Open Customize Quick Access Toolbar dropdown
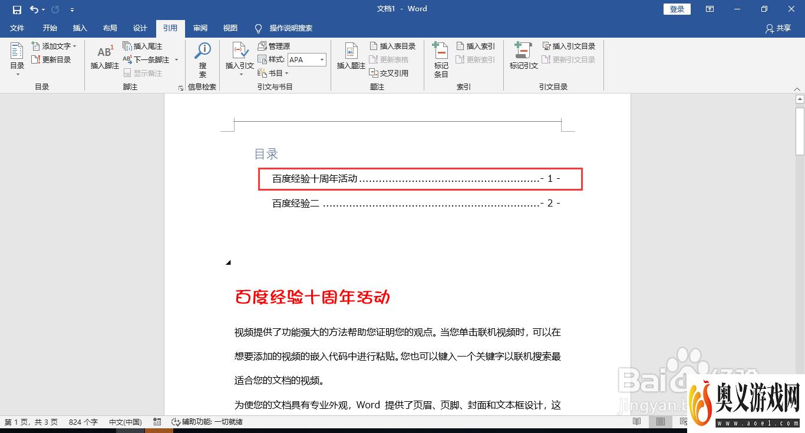The image size is (805, 433). point(72,10)
